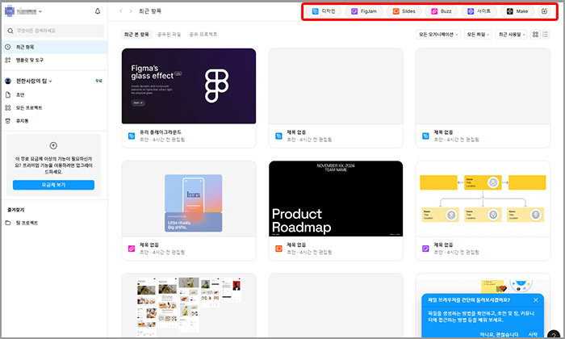Click the upload arrow icon in upgrade card
The height and width of the screenshot is (339, 565).
pyautogui.click(x=53, y=145)
